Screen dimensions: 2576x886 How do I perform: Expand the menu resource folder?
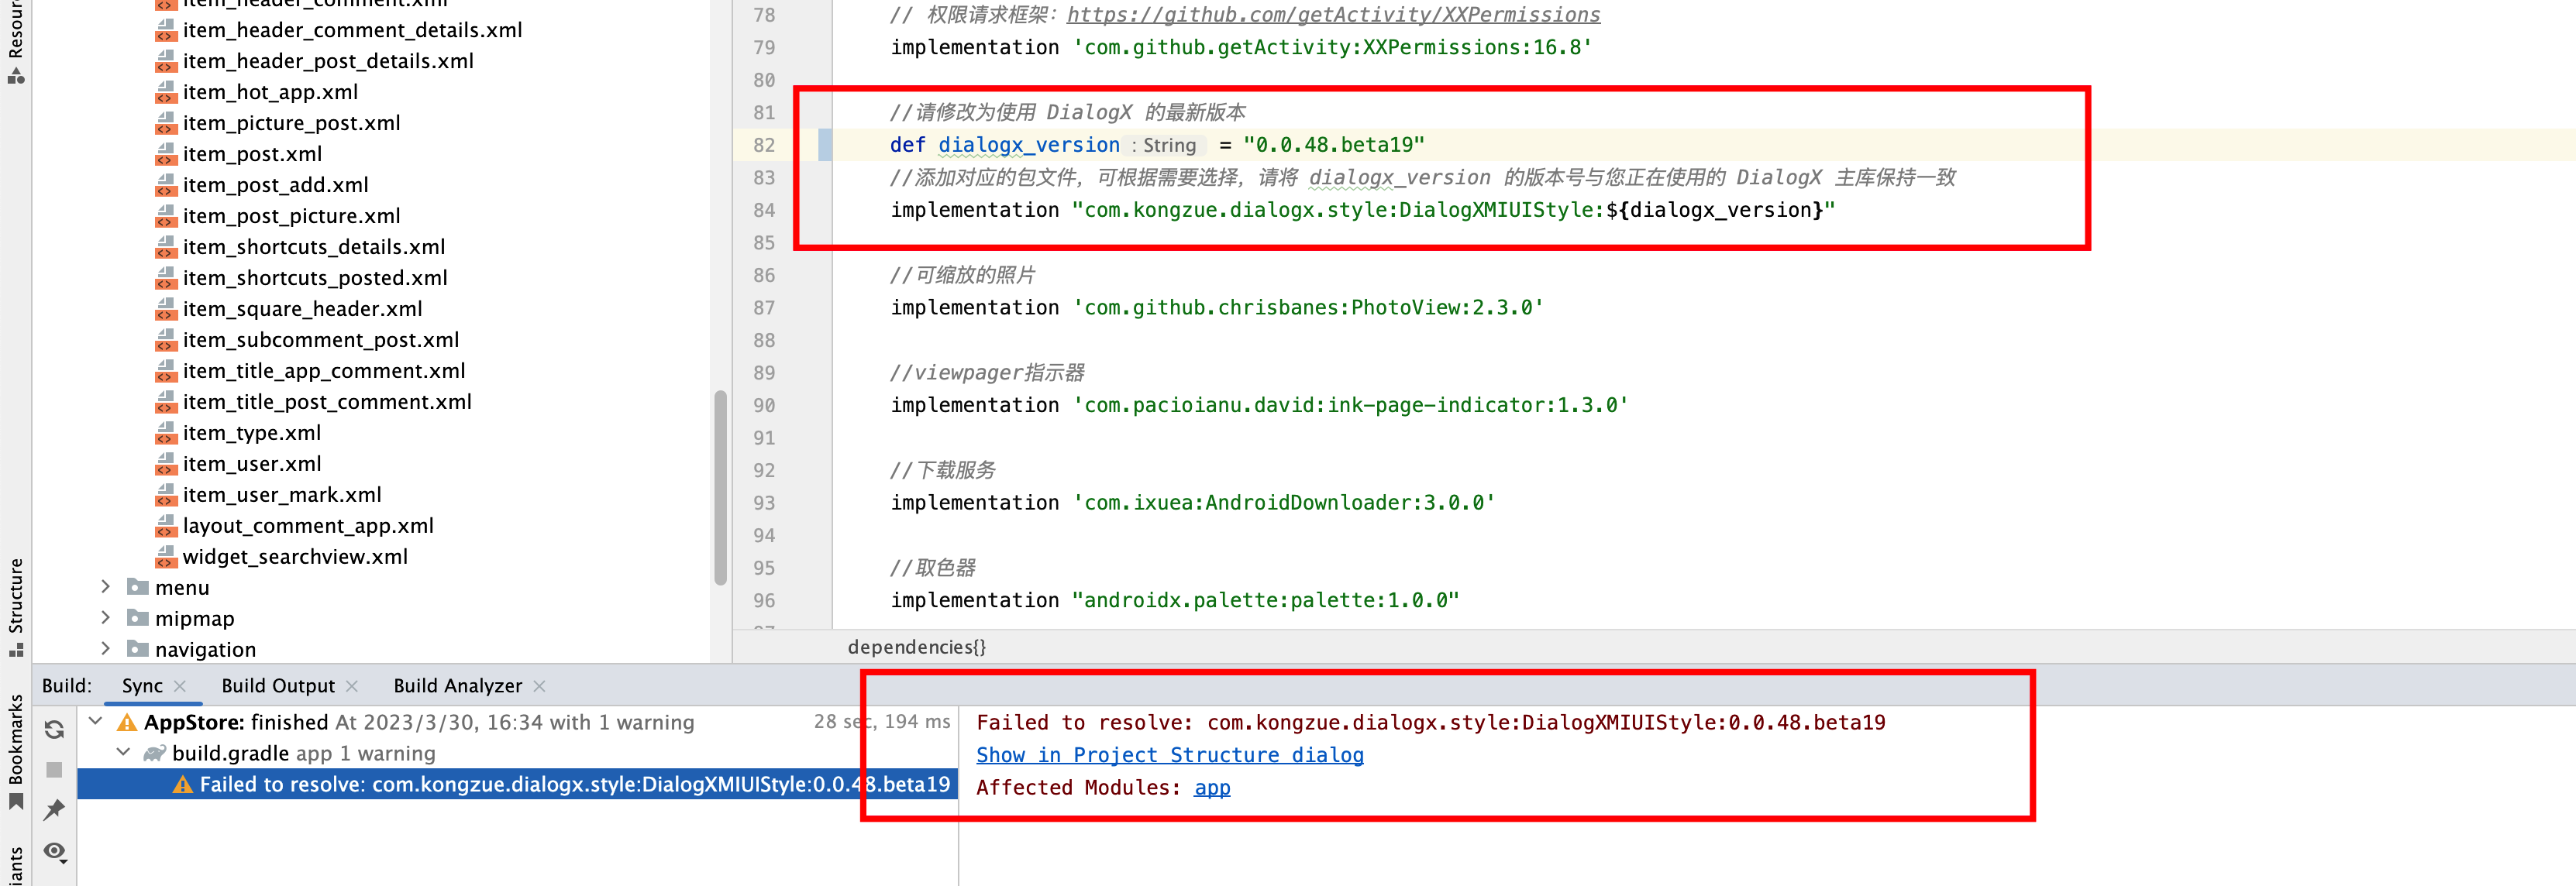pos(106,587)
